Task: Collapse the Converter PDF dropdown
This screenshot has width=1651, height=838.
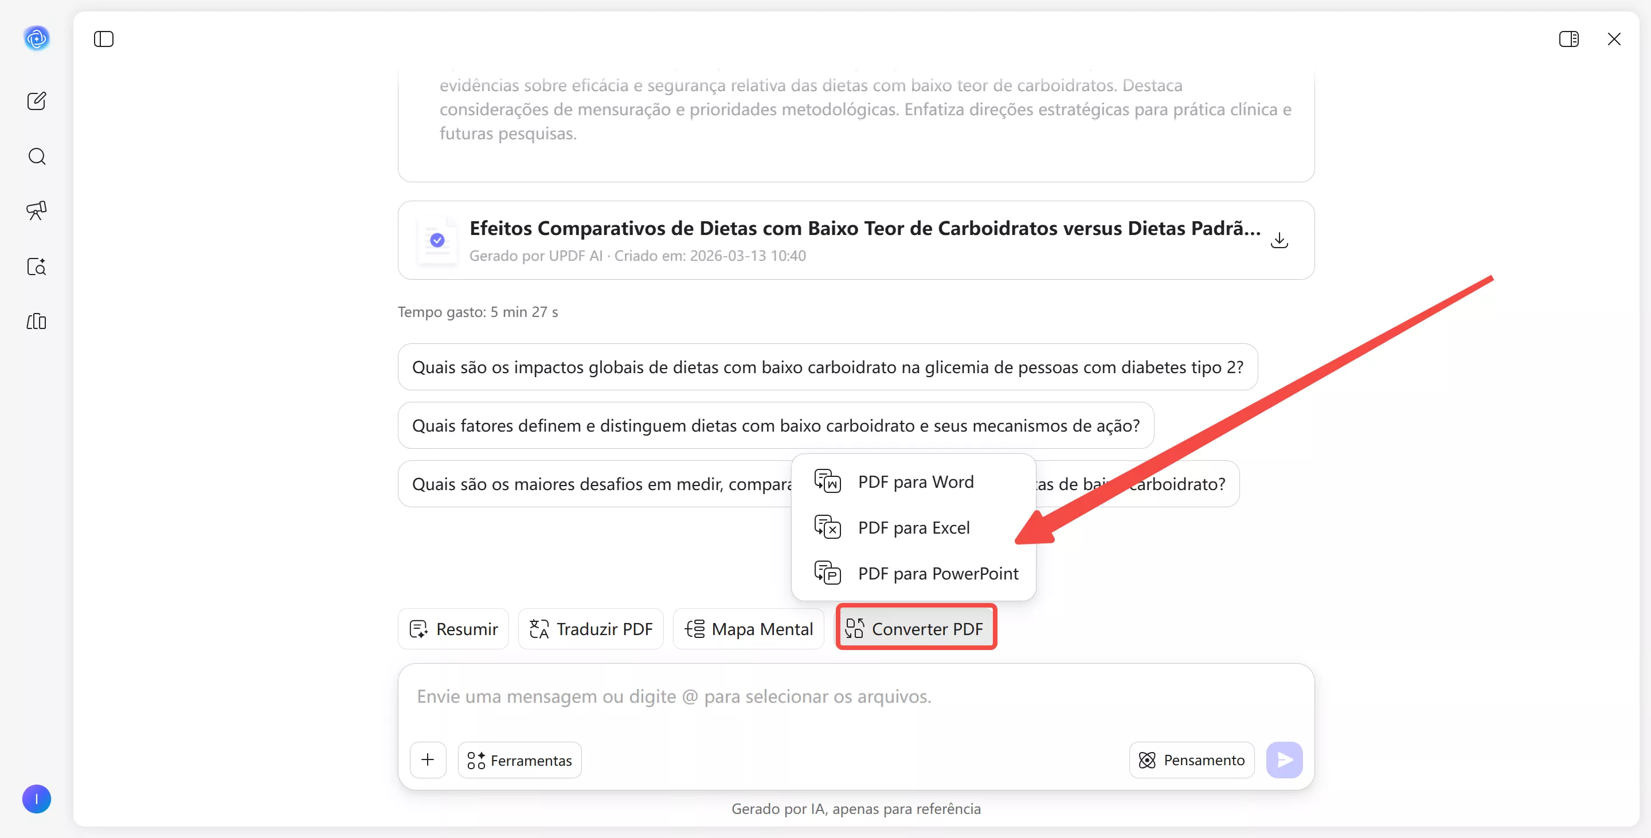Action: (x=916, y=628)
